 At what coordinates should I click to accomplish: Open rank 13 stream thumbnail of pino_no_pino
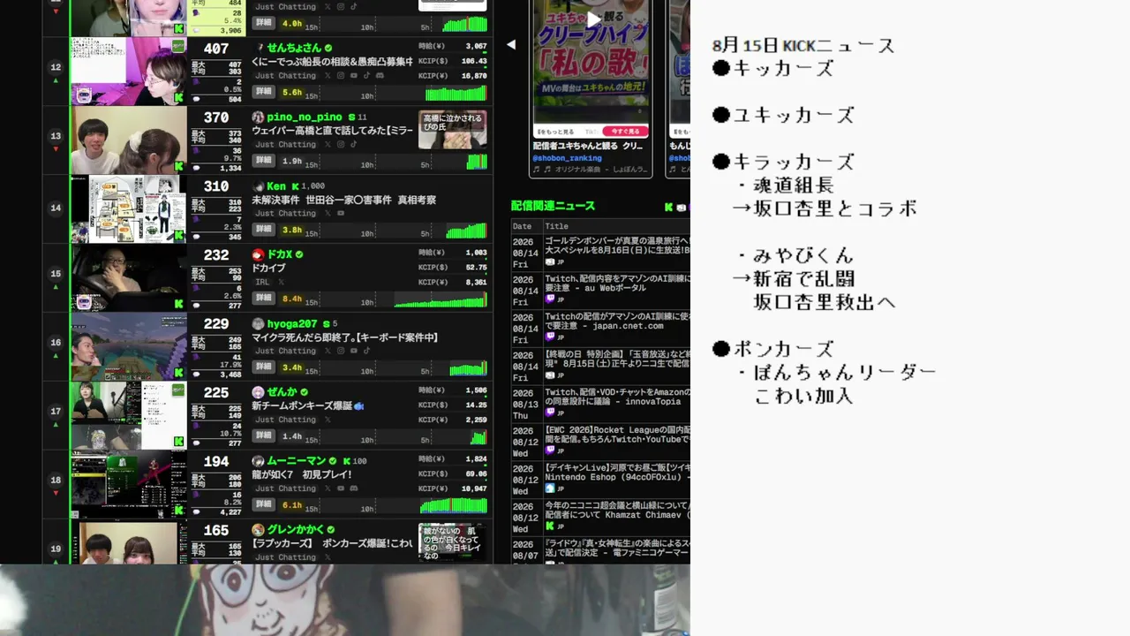pos(129,140)
